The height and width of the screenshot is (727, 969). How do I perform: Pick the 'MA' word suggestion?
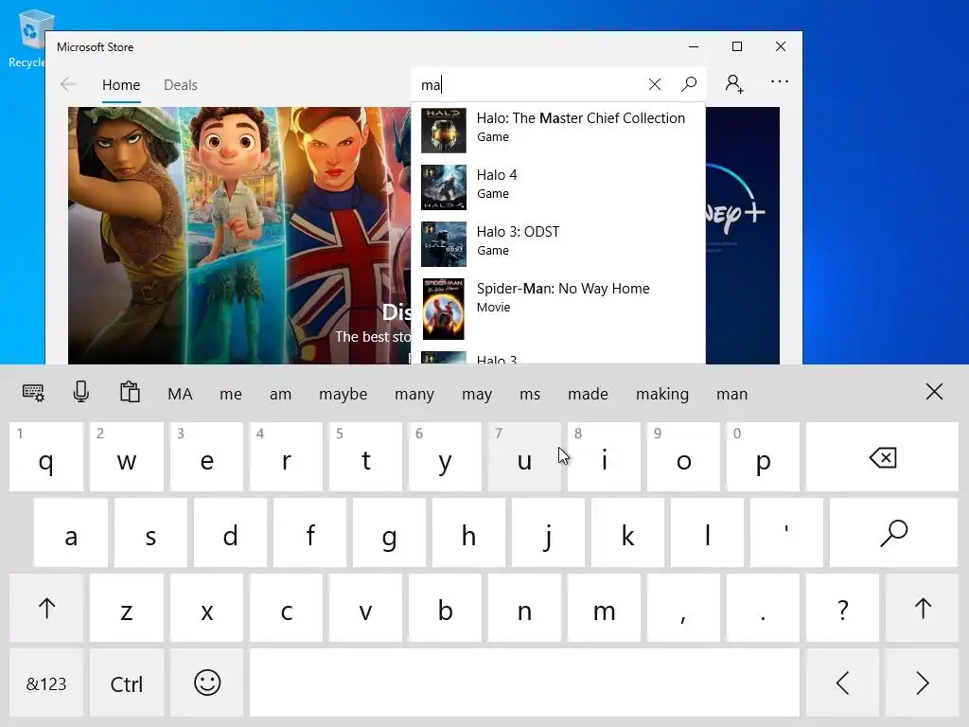click(180, 394)
